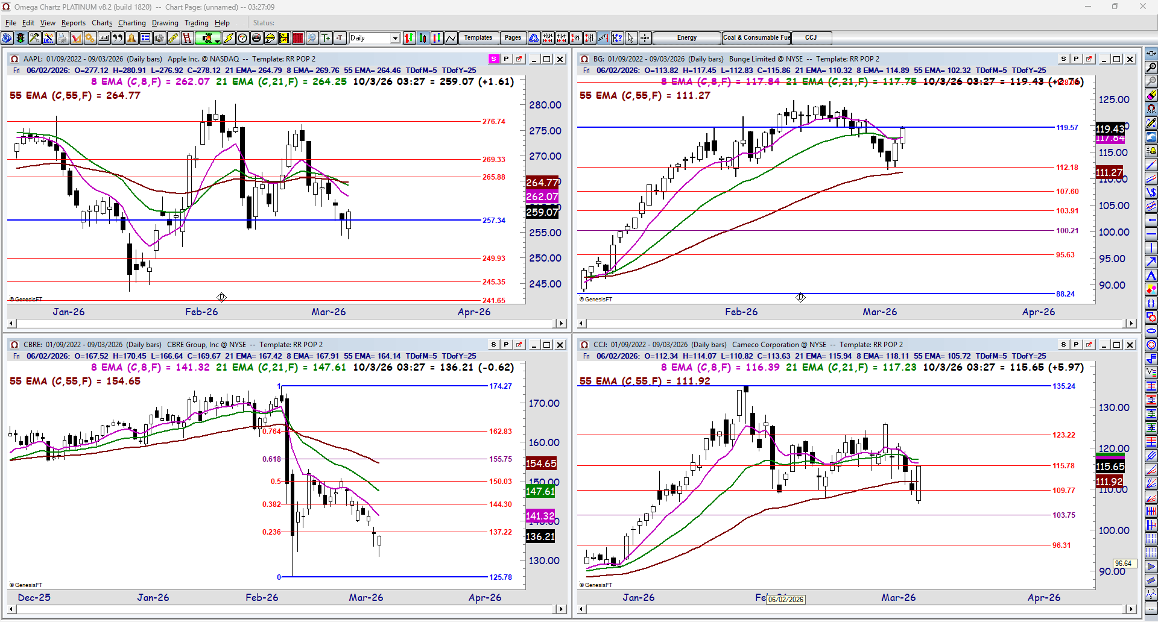Open the hammer and wrench tools icon
1158x622 pixels.
(34, 38)
